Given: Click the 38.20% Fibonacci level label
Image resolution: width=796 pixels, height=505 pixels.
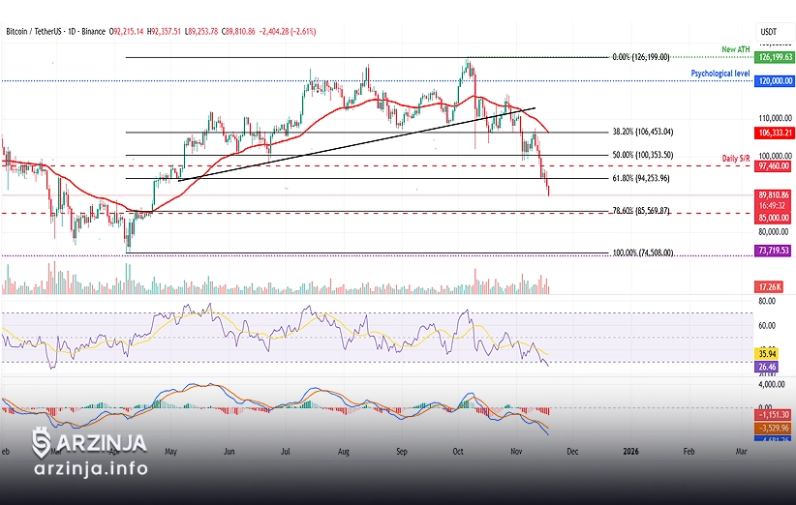Looking at the screenshot, I should [x=656, y=132].
